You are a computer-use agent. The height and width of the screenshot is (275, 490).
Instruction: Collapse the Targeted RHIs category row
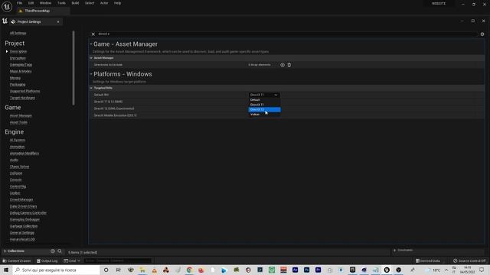[91, 88]
